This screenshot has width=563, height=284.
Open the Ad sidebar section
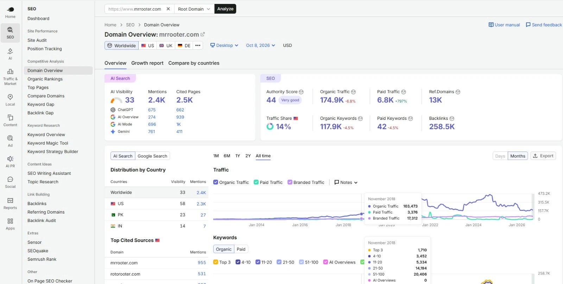pyautogui.click(x=10, y=141)
